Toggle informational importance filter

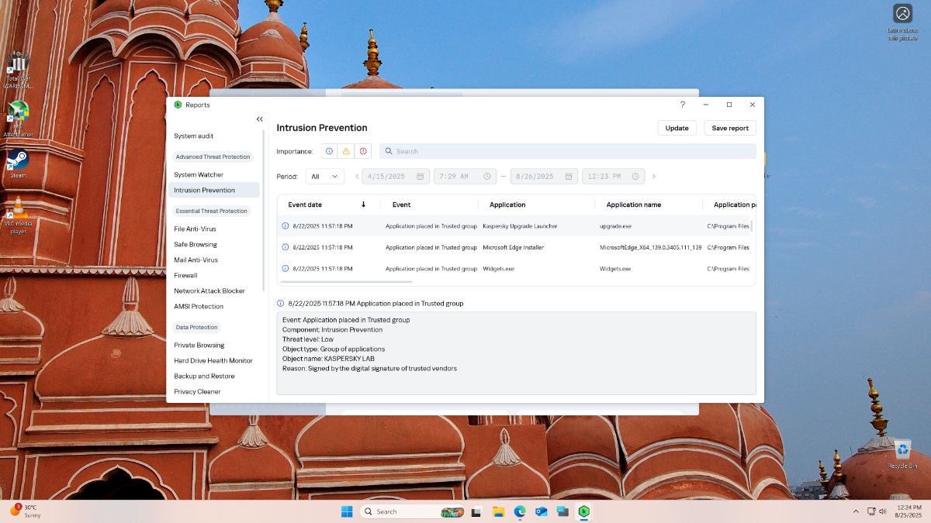329,151
